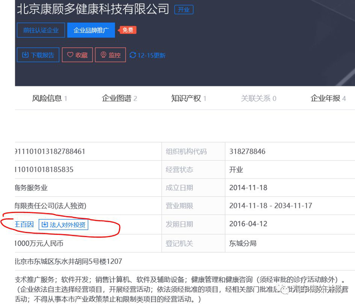Open the 风险信息 tab

point(49,98)
